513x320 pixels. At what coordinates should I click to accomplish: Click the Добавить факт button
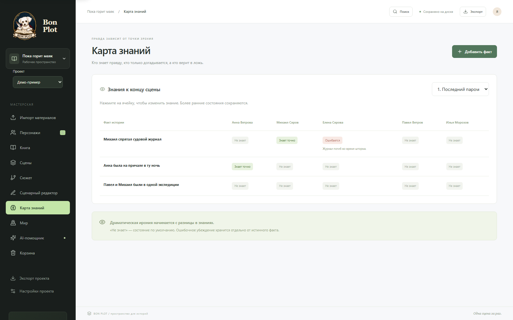click(475, 52)
